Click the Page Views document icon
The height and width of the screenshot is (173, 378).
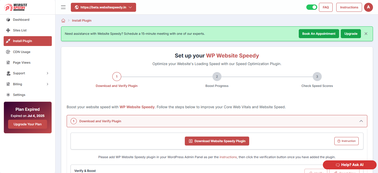[x=8, y=63]
